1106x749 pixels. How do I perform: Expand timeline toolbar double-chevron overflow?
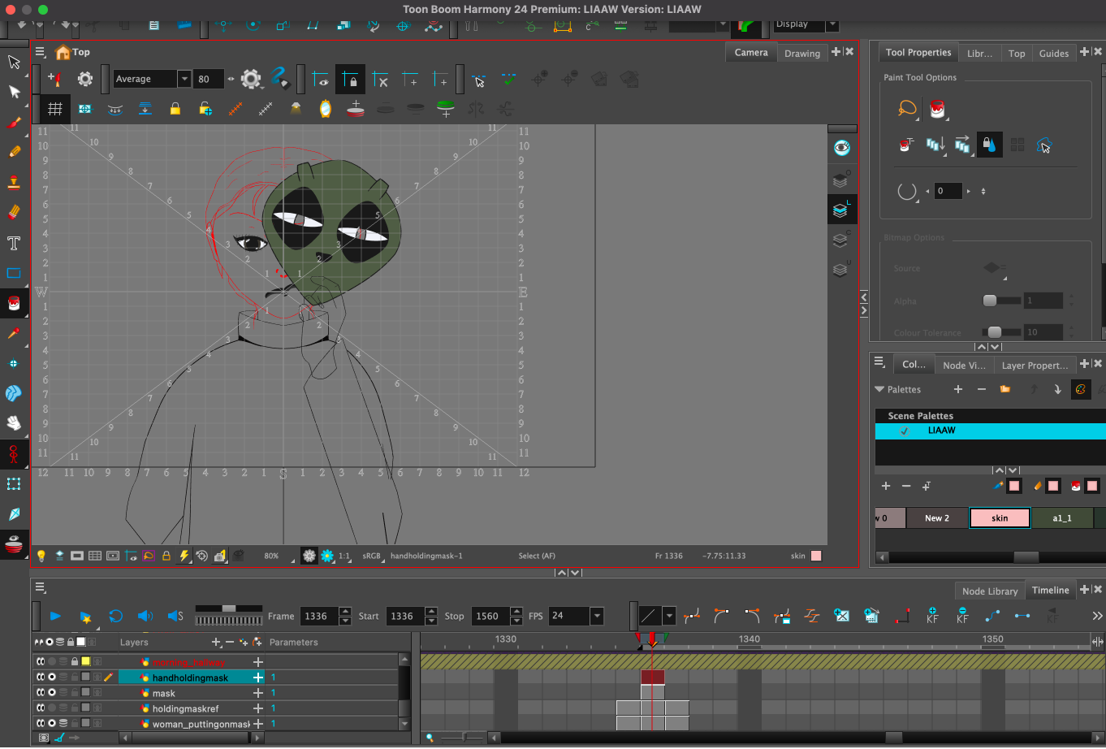coord(1098,616)
